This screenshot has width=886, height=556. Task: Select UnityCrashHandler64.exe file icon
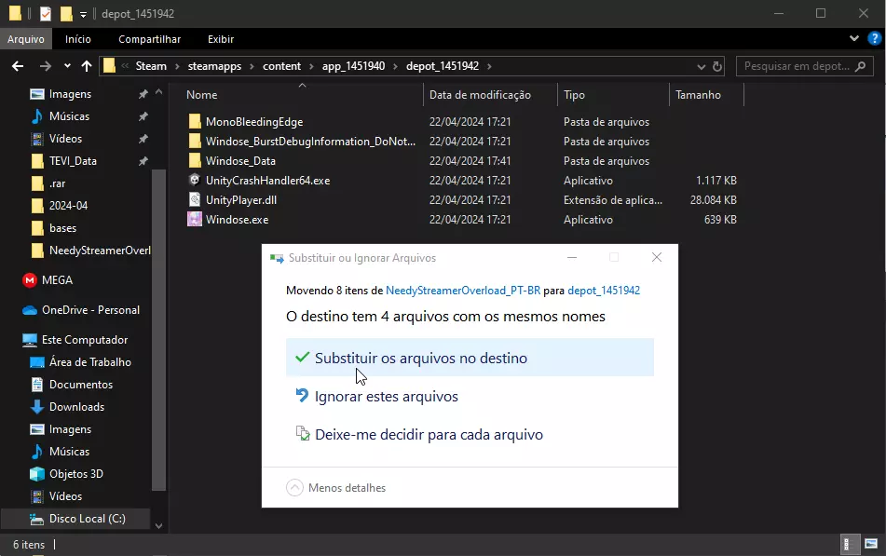[x=195, y=181]
